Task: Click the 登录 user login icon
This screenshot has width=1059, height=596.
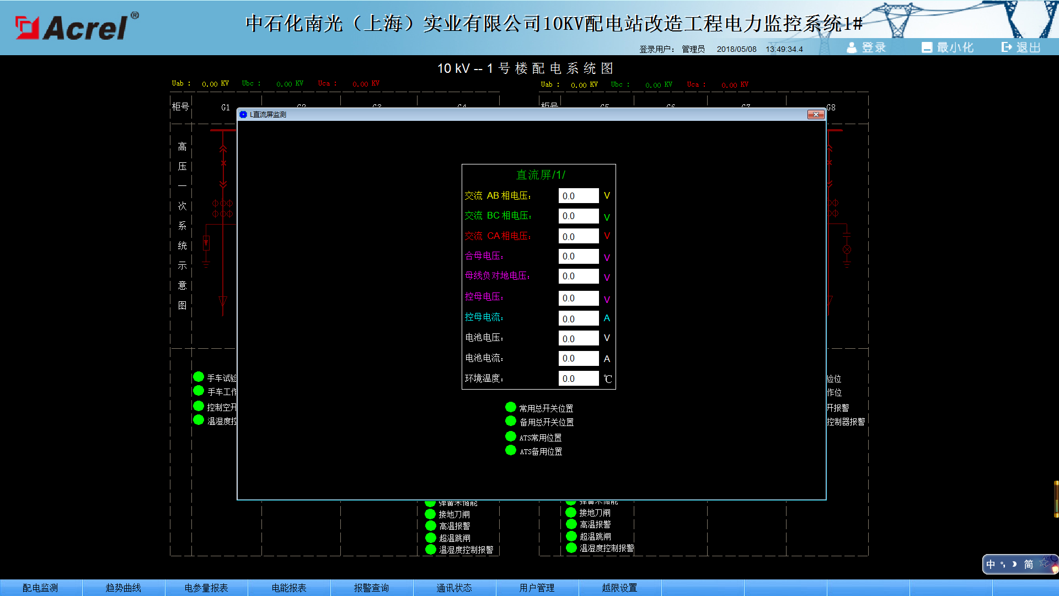Action: tap(852, 48)
